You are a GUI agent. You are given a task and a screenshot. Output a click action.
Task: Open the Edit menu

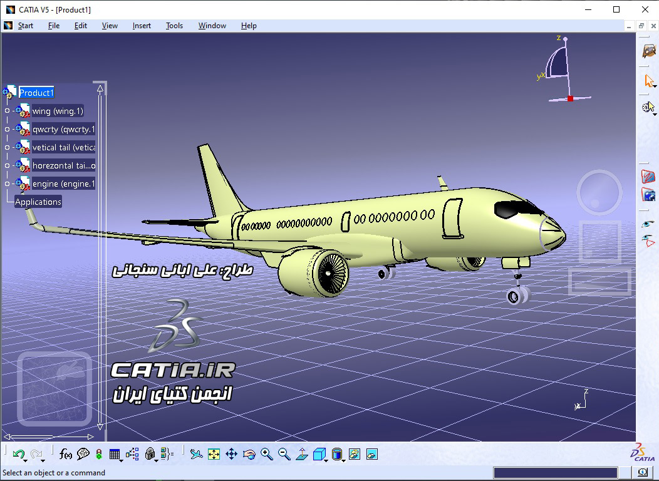pyautogui.click(x=81, y=26)
